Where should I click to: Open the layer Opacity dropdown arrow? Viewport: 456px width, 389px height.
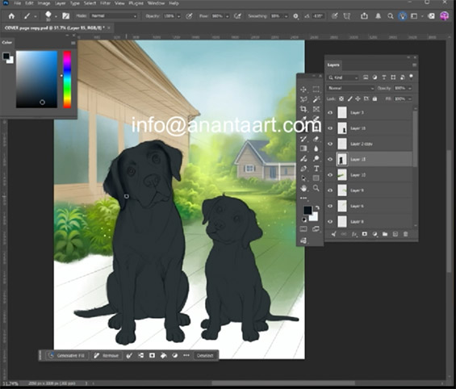410,88
